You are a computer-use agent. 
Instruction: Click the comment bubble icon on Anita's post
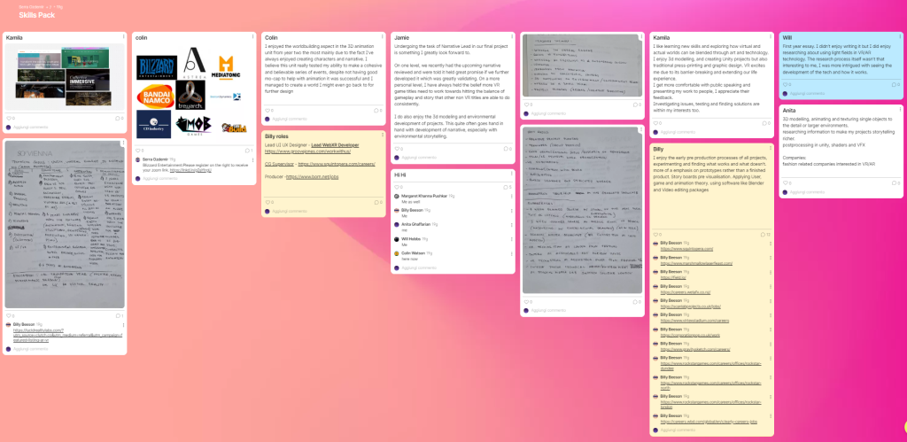[x=895, y=182]
